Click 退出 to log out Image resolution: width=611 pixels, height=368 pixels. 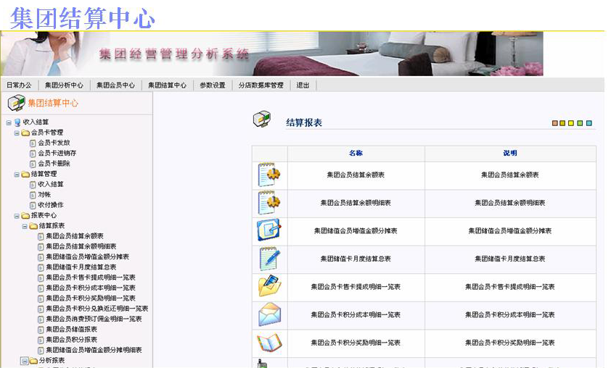[x=303, y=85]
